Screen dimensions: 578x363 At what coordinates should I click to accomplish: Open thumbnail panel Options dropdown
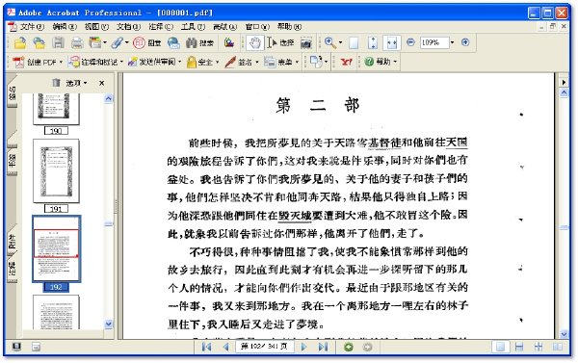[x=77, y=83]
